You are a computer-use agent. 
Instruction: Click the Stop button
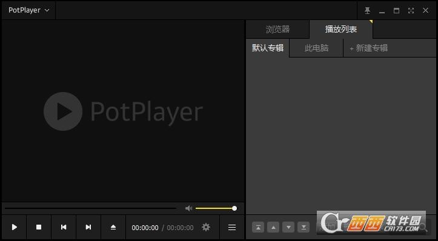(x=39, y=227)
